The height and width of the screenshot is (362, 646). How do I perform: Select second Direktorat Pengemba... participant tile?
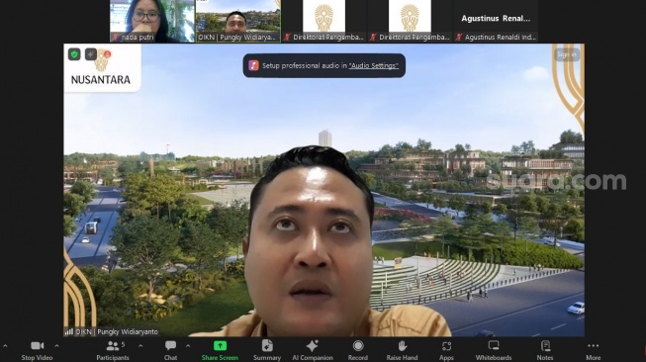coord(410,21)
